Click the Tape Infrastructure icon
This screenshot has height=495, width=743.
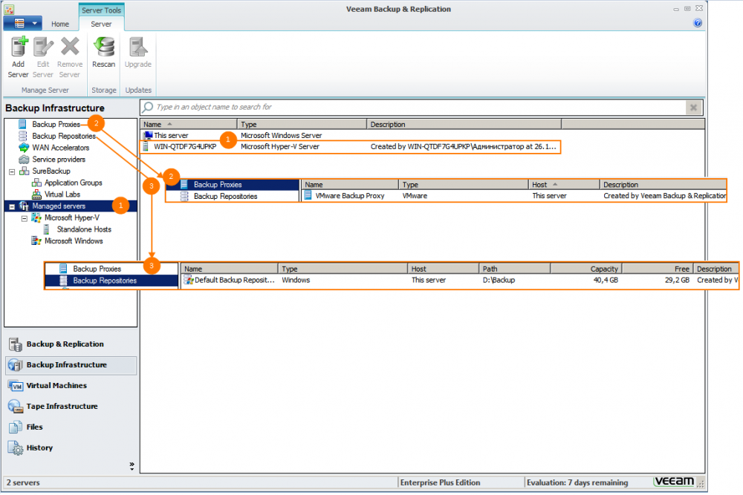click(x=15, y=407)
